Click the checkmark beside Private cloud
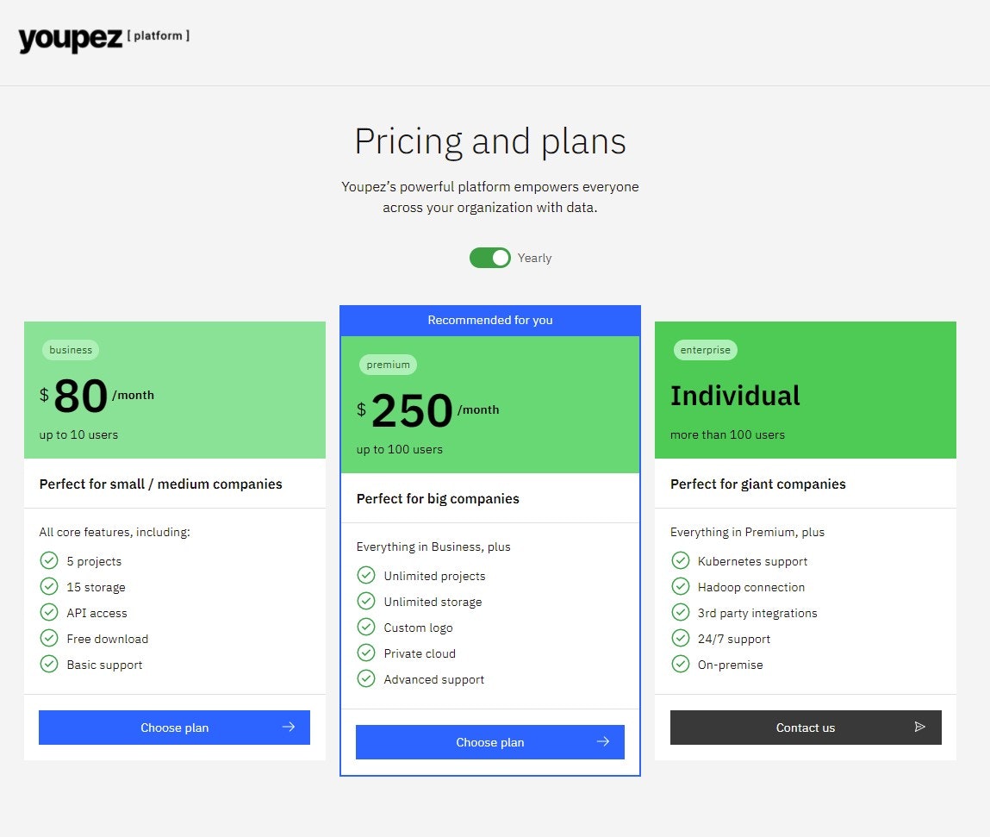990x837 pixels. click(x=365, y=653)
